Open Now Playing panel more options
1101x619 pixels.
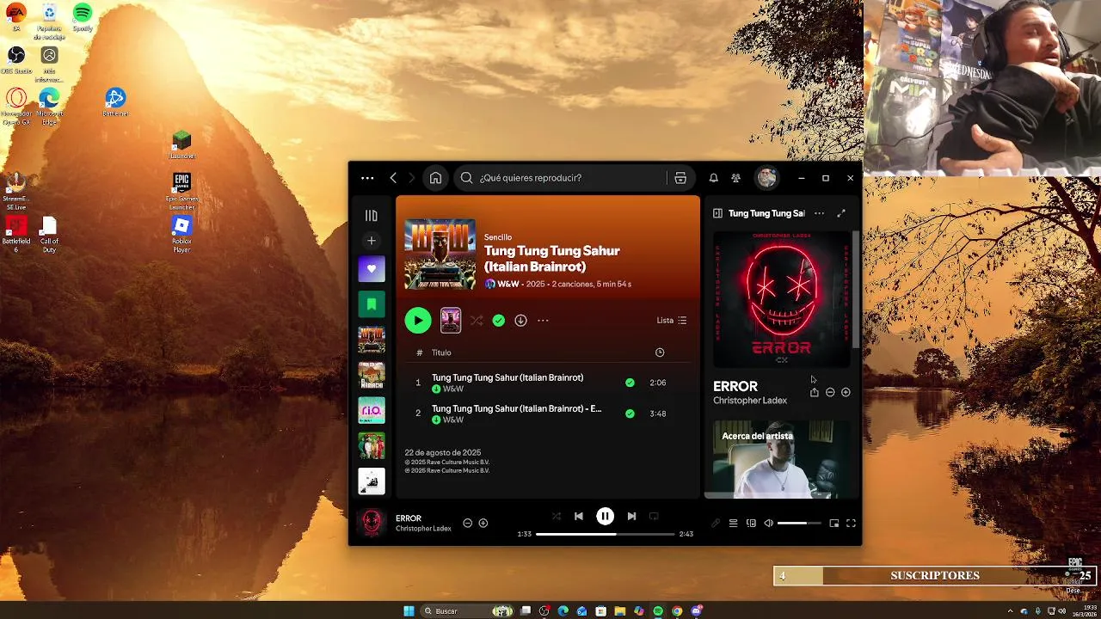819,213
